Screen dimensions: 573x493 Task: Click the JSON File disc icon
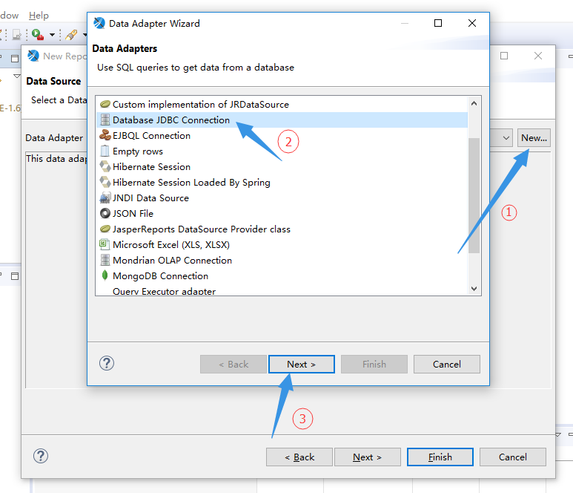click(105, 213)
